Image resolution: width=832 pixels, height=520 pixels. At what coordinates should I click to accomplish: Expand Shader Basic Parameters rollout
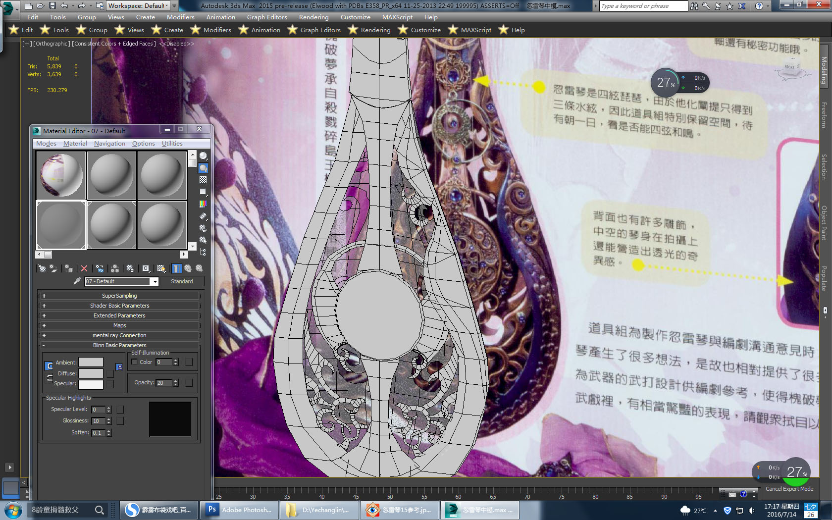tap(119, 306)
